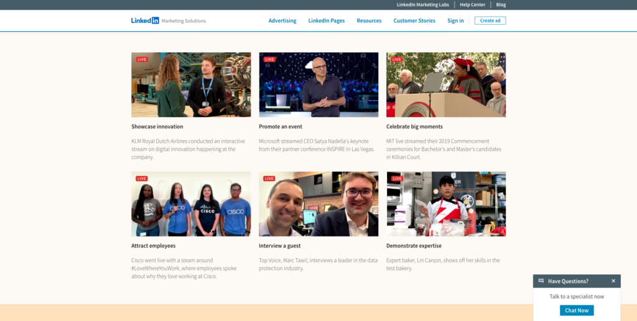
Task: Click the Create ad button
Action: (x=490, y=21)
